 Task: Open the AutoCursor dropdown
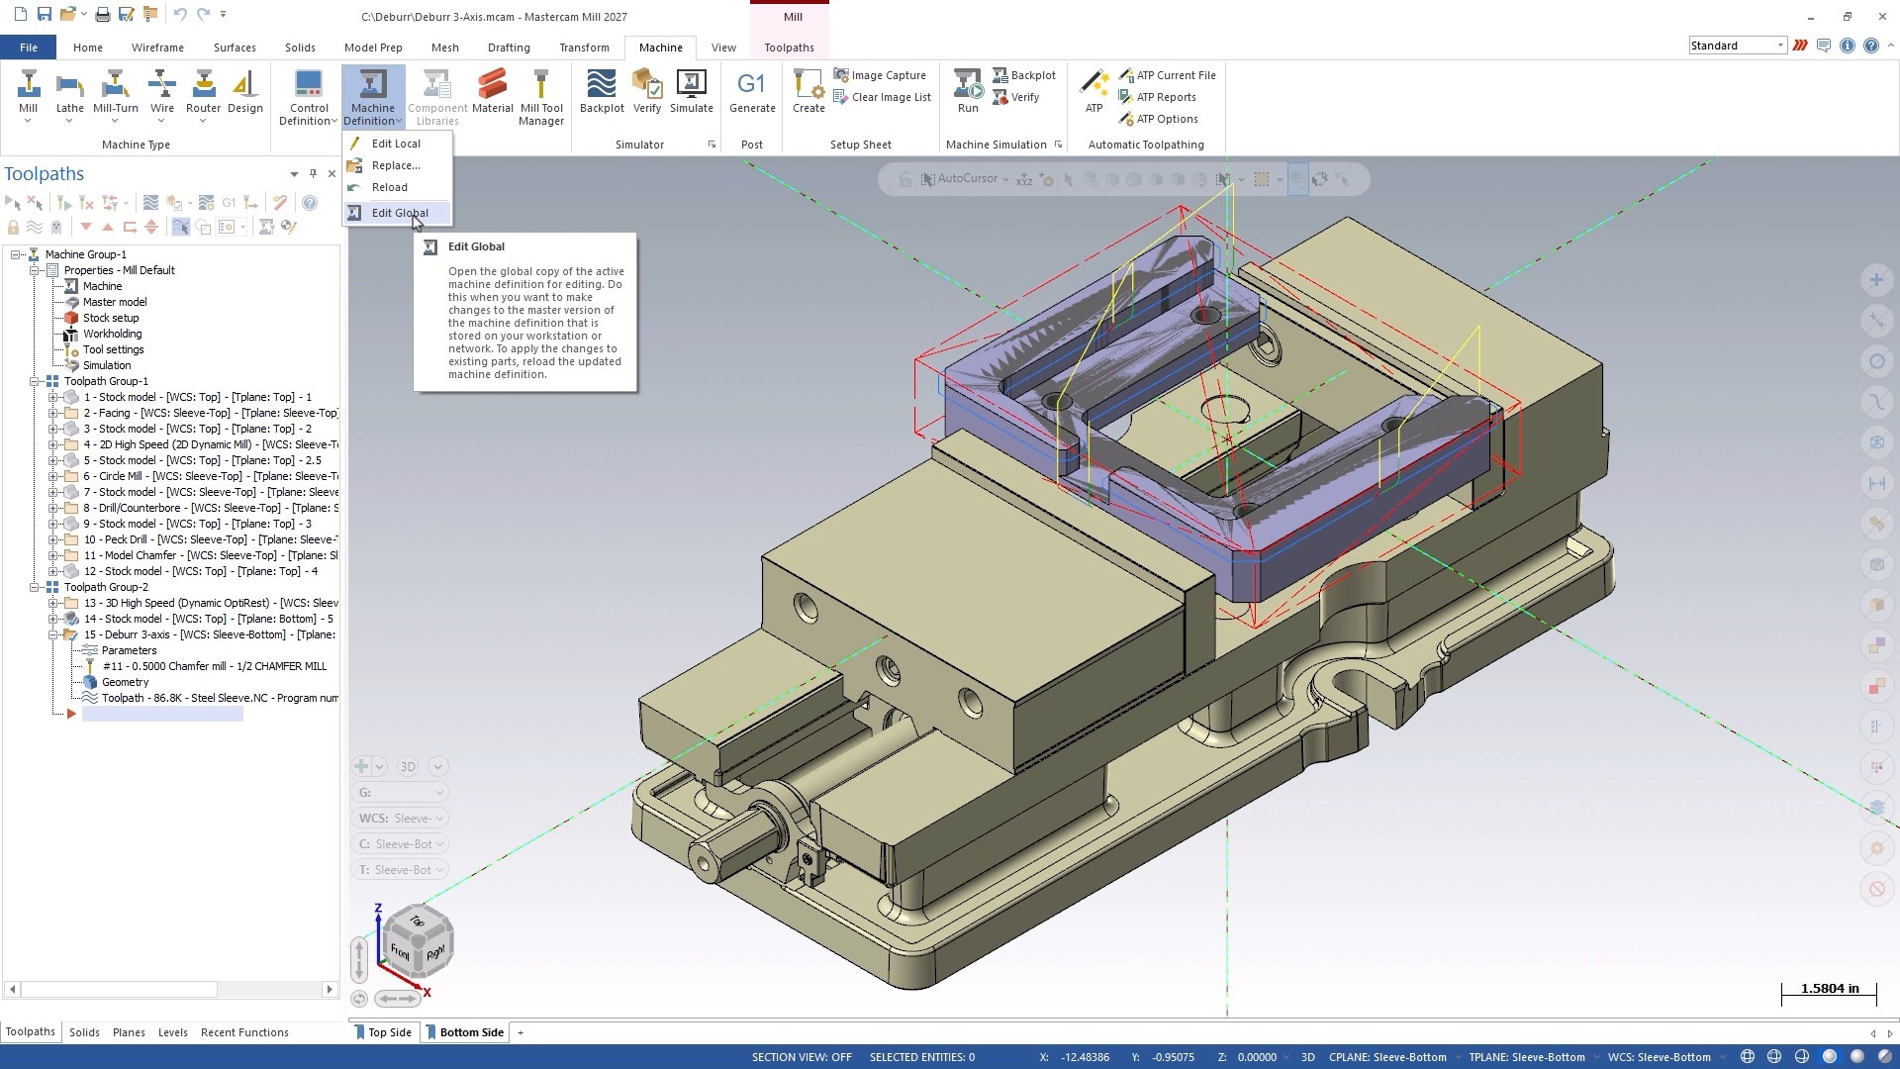click(x=1005, y=179)
